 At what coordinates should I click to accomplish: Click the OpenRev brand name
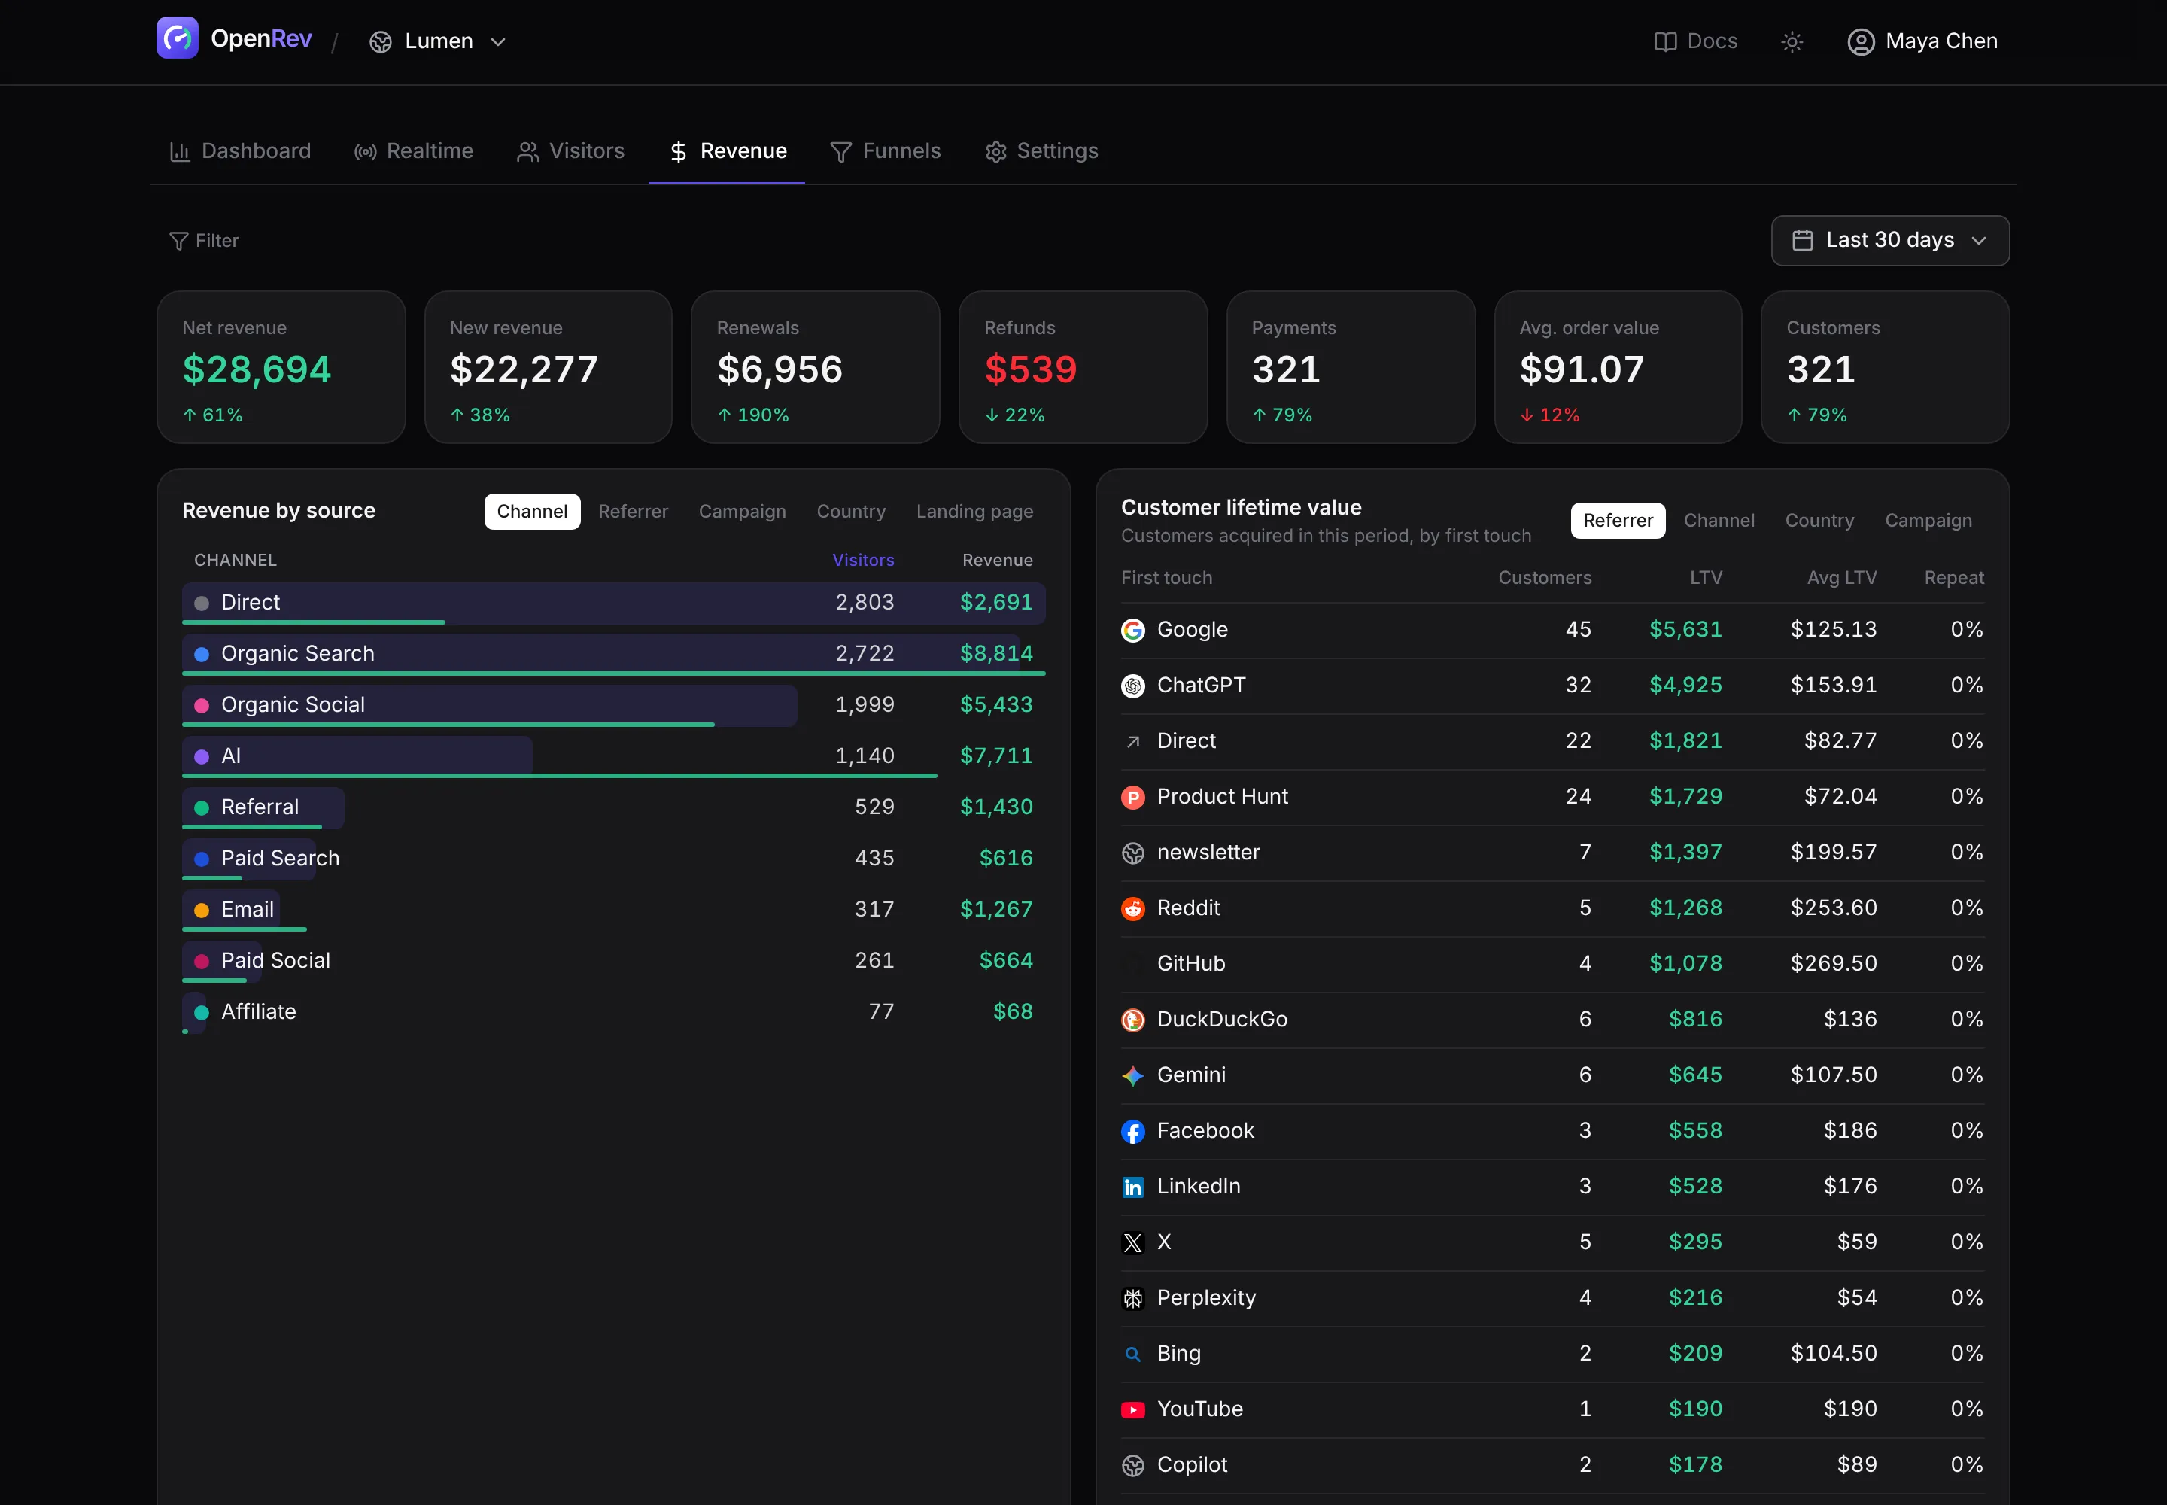point(261,38)
